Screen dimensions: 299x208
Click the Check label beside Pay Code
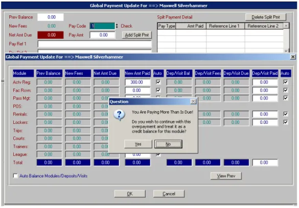click(126, 26)
